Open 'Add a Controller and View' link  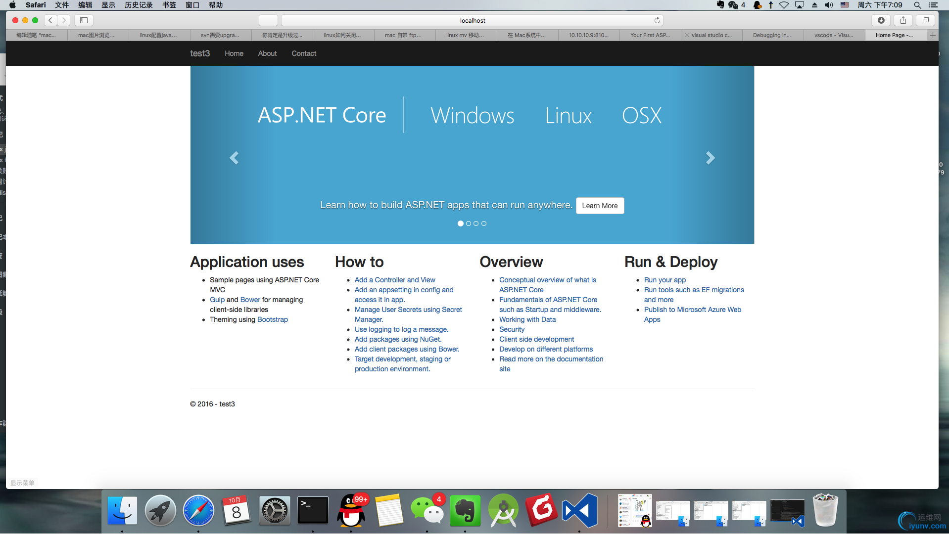coord(395,280)
